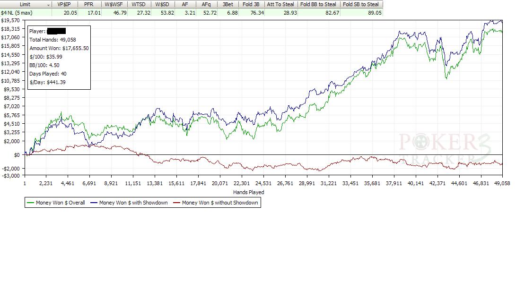Sort by the W$WSF column header

(x=114, y=4)
